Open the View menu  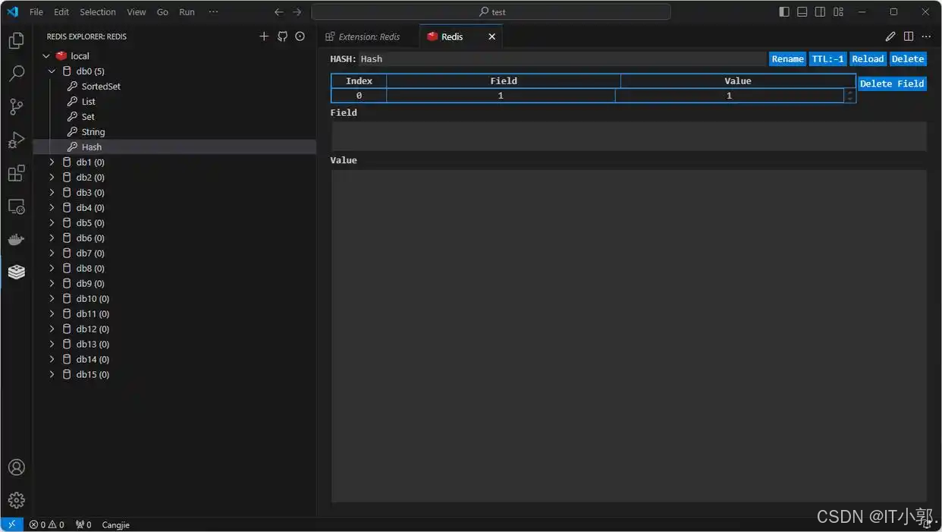(x=137, y=12)
